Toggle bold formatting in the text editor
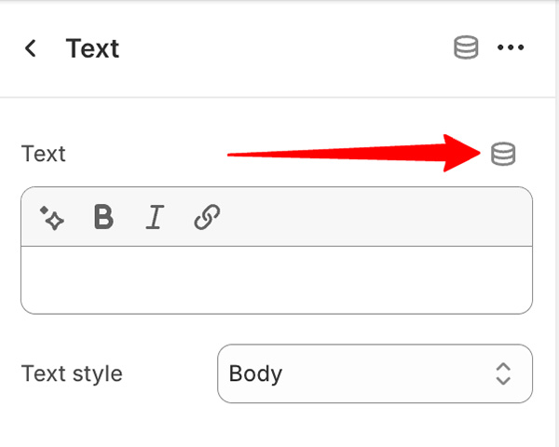Viewport: 559px width, 447px height. (103, 216)
